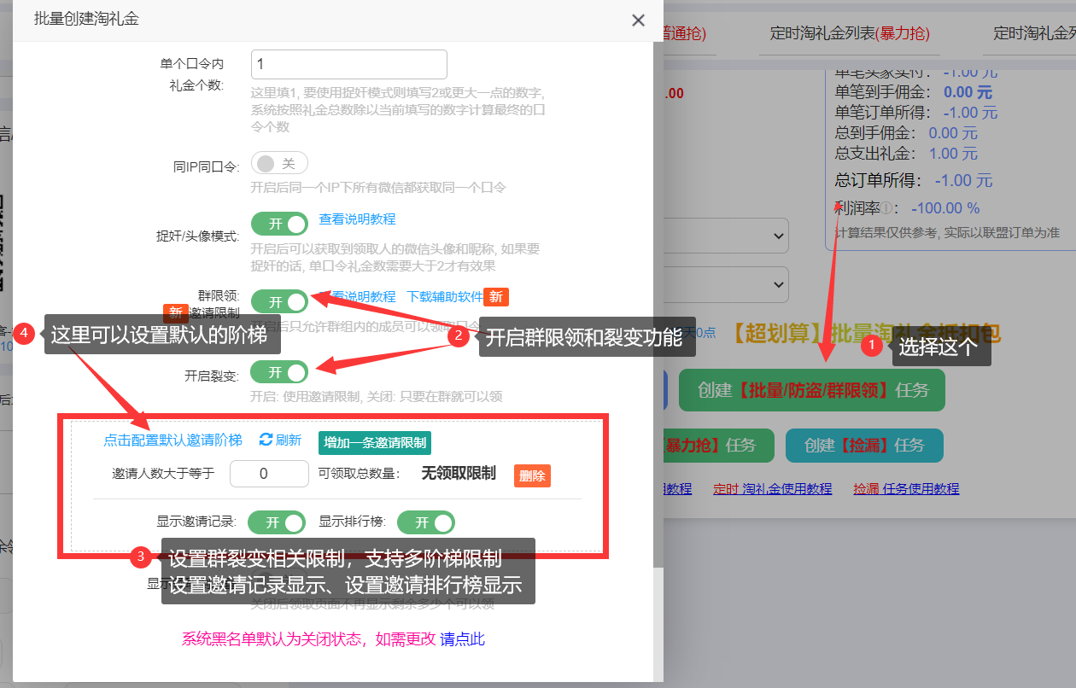The height and width of the screenshot is (688, 1076).
Task: Open the cut-off 定时淘礼金列 tab at far right
Action: [1034, 33]
